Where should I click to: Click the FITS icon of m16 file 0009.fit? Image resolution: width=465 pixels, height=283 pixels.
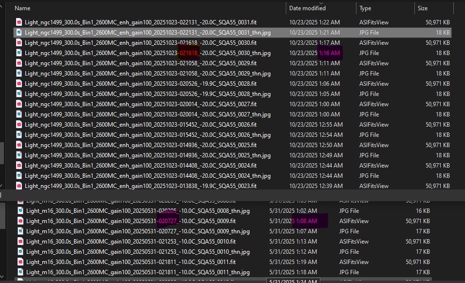20,221
